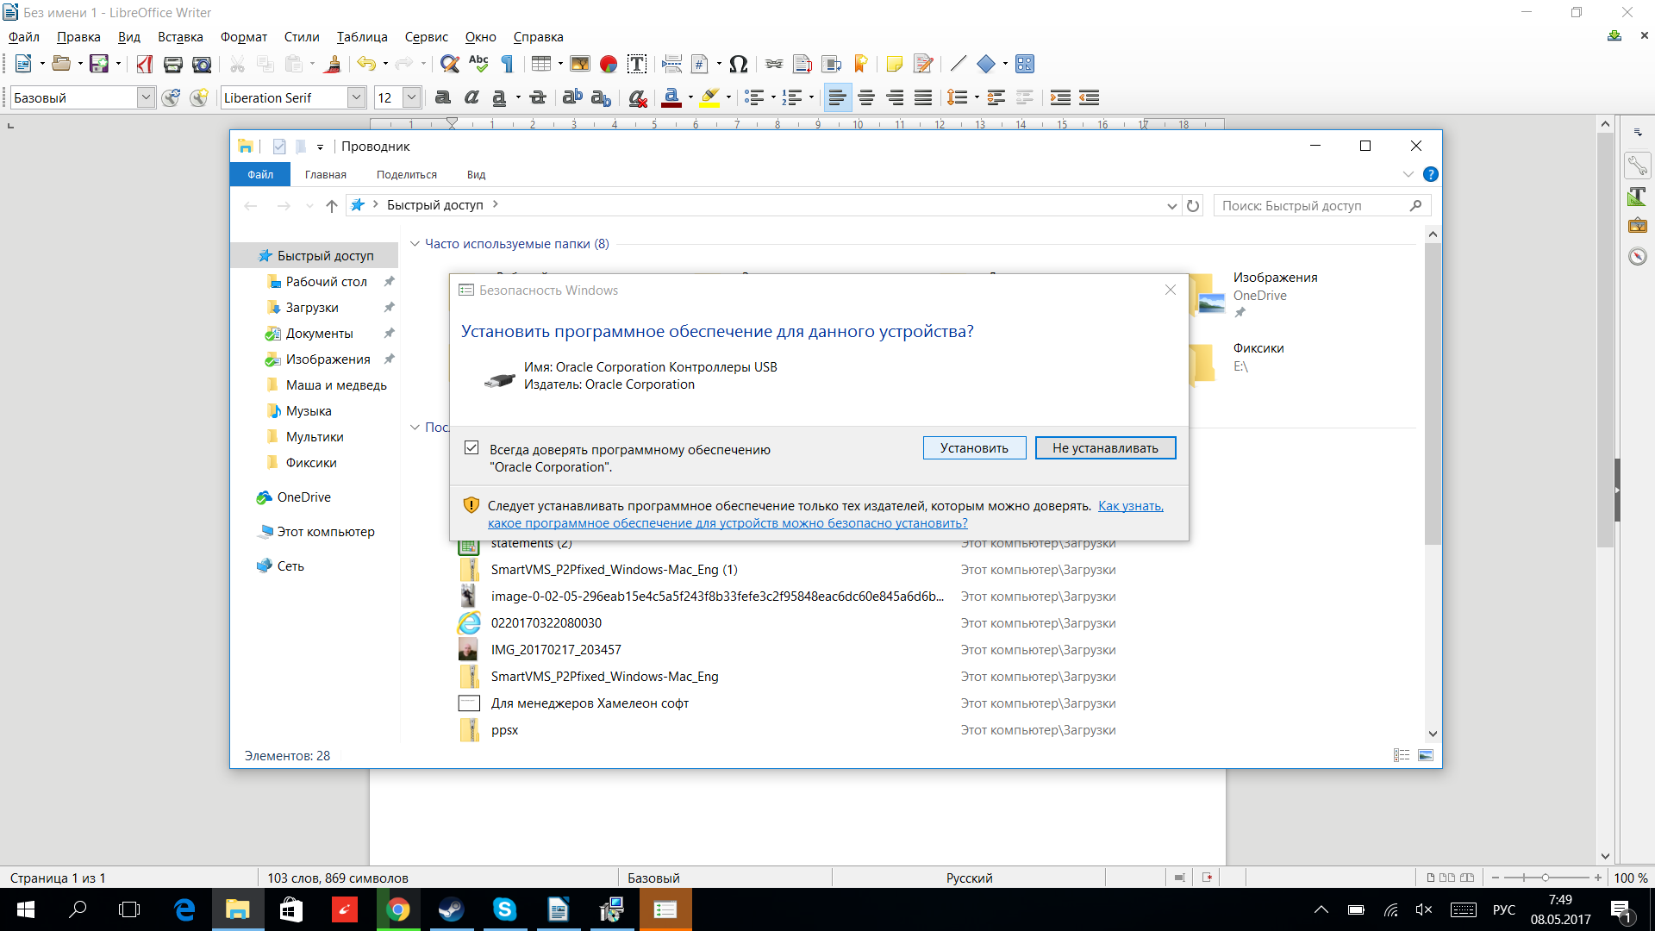1655x931 pixels.
Task: Click the Insert Image icon in Writer
Action: click(580, 64)
